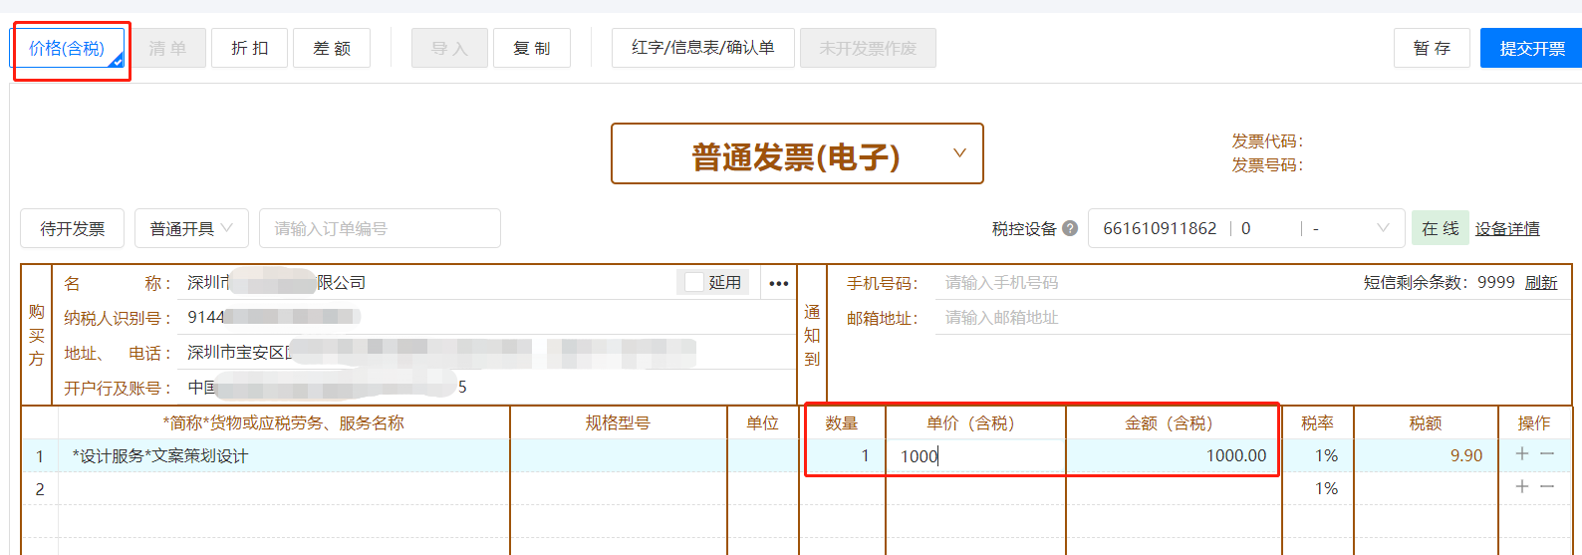Open 红字/信息表/确认单
This screenshot has width=1582, height=555.
703,48
